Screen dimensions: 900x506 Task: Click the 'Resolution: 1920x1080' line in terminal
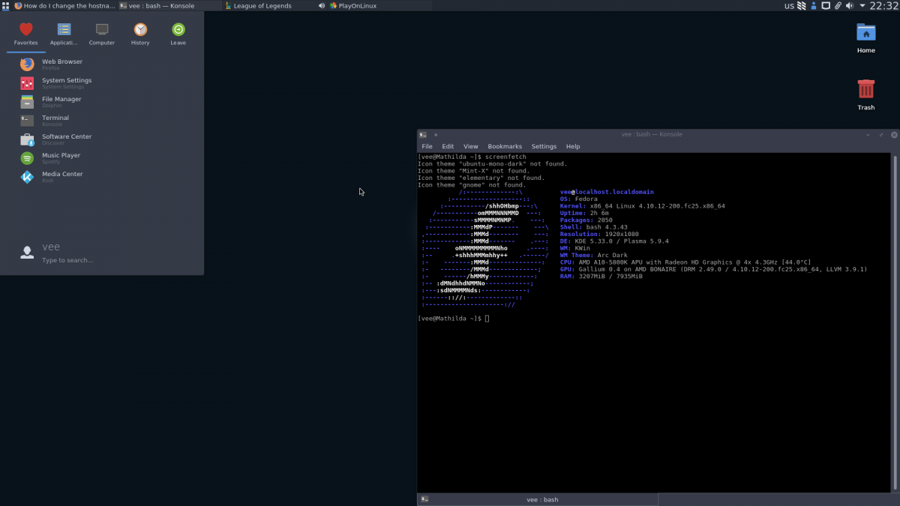tap(599, 234)
